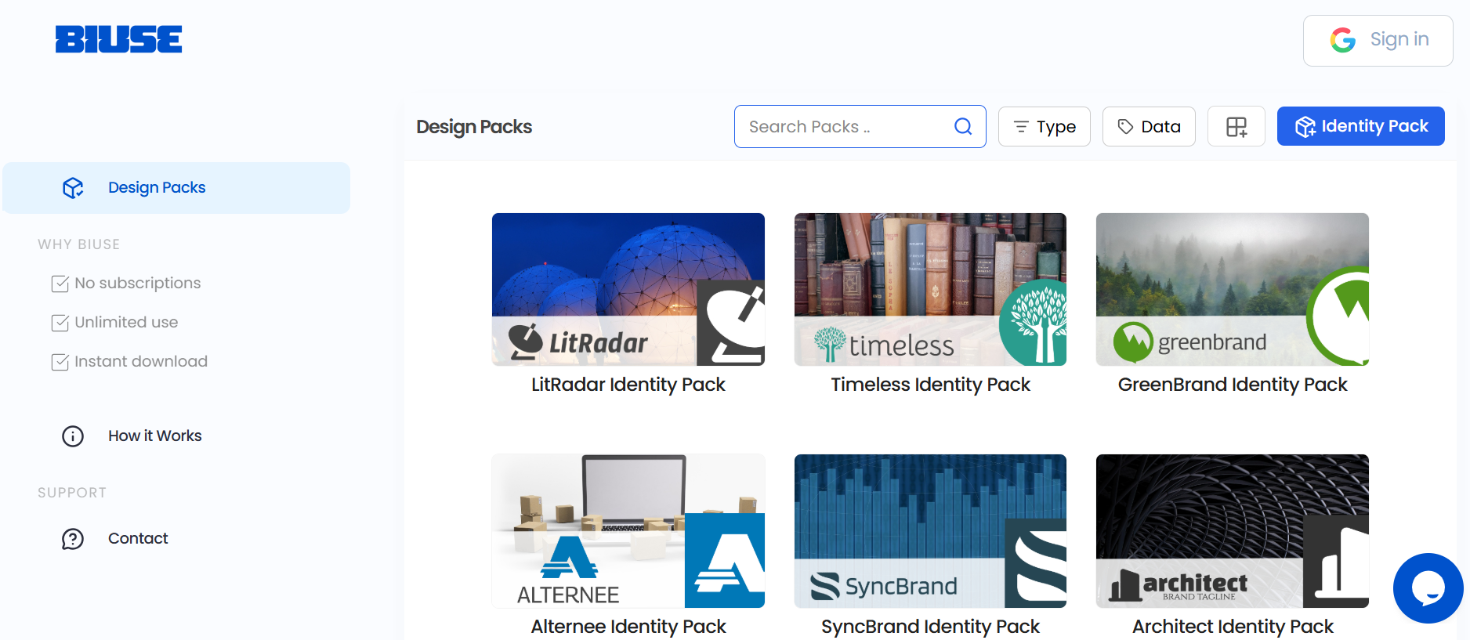
Task: Open the Architect pack thumbnail
Action: (x=1232, y=531)
